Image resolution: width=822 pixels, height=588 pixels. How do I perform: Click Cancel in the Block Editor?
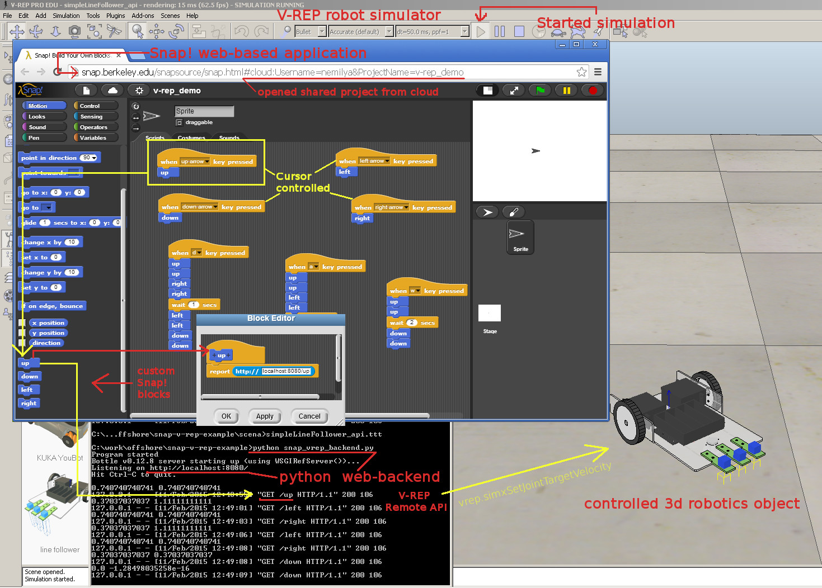point(309,416)
